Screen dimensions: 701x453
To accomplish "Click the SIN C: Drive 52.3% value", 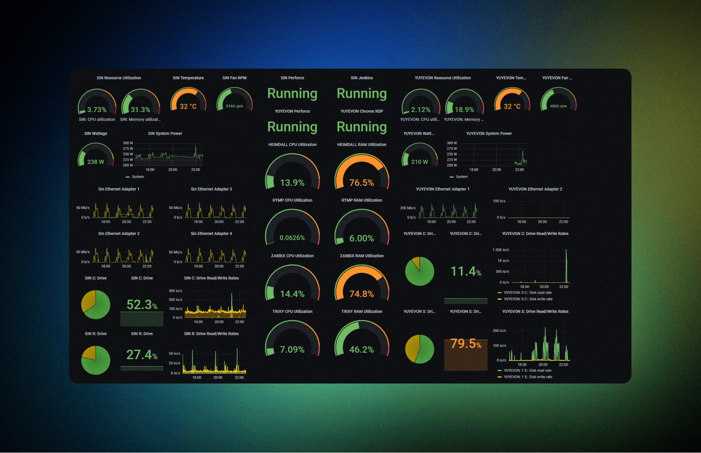I will [142, 305].
